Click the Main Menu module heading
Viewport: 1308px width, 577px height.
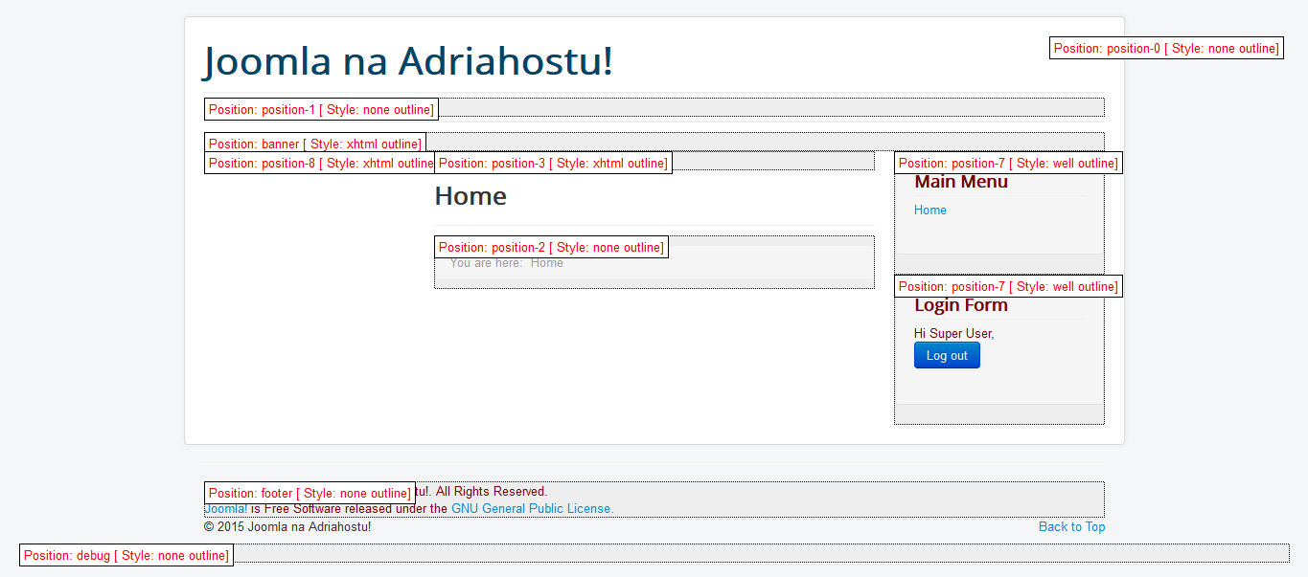pos(961,182)
